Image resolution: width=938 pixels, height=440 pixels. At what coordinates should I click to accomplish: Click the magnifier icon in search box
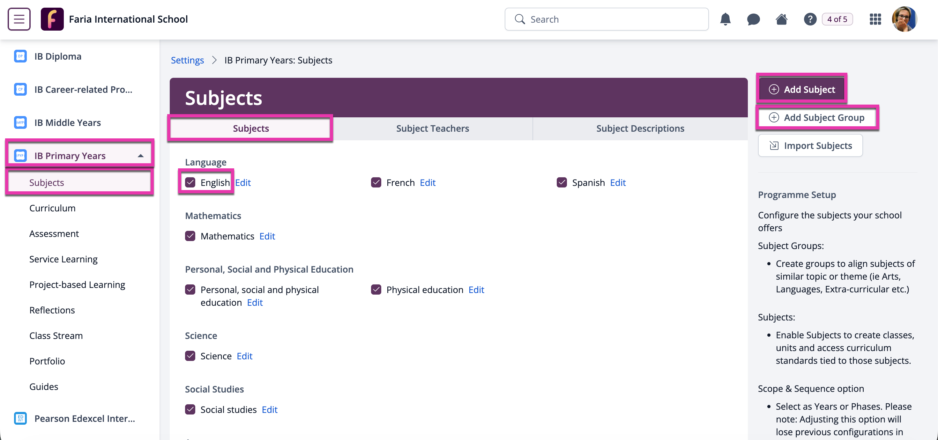point(520,19)
